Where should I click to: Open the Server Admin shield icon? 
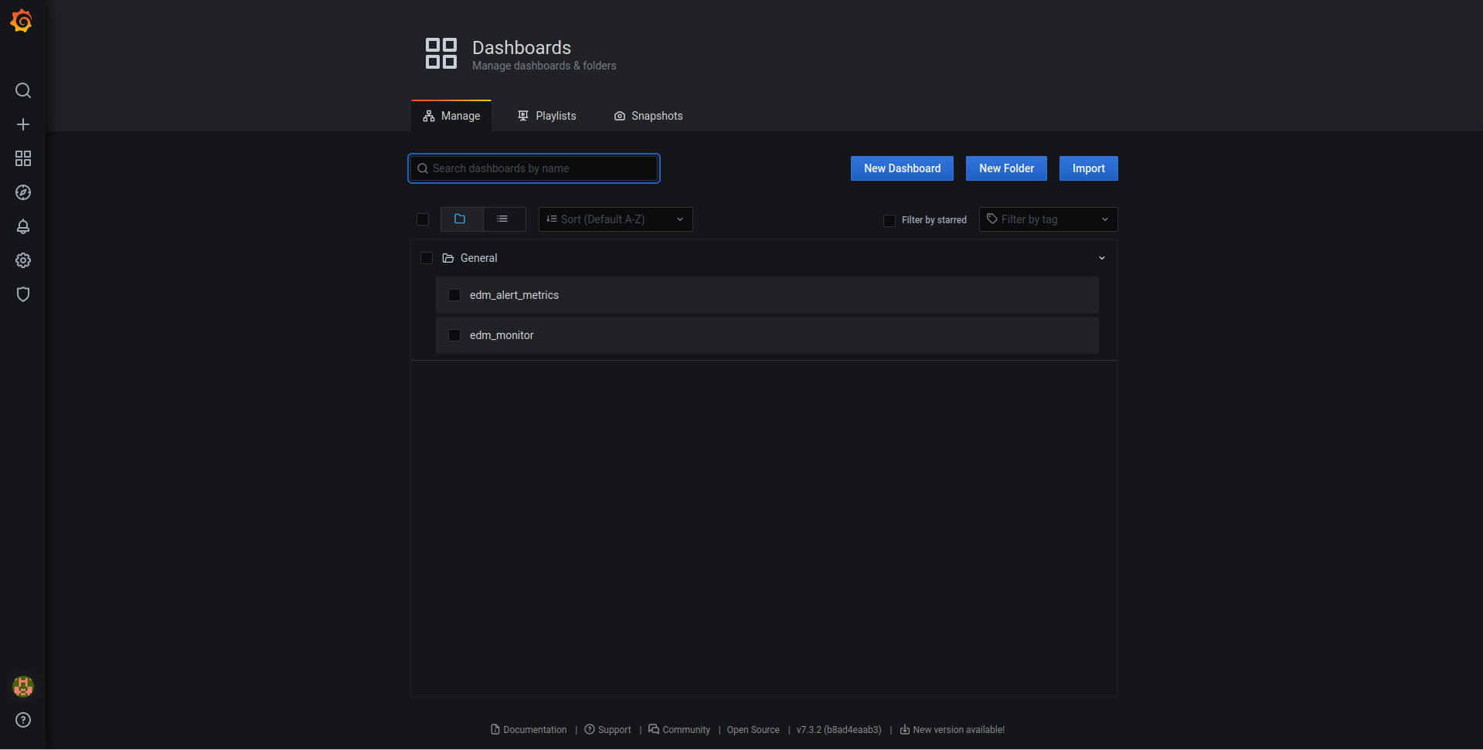point(23,294)
